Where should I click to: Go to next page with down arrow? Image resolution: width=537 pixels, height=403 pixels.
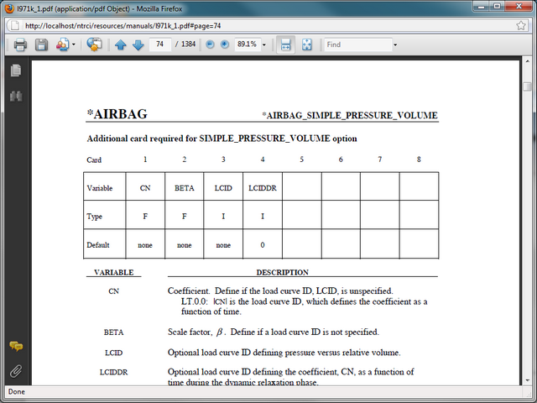[x=138, y=44]
